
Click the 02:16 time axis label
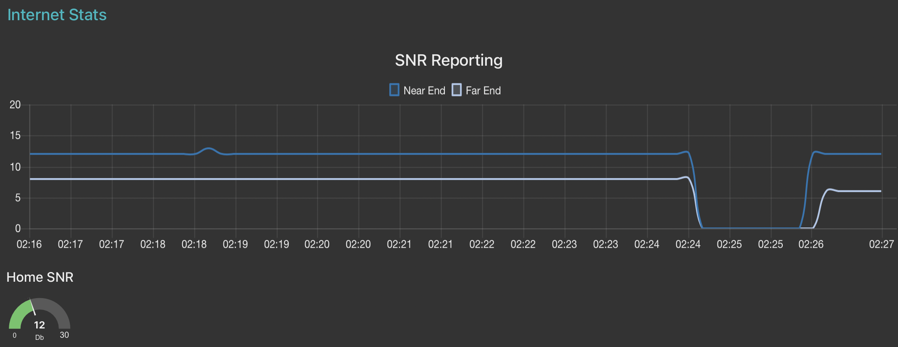pyautogui.click(x=29, y=244)
